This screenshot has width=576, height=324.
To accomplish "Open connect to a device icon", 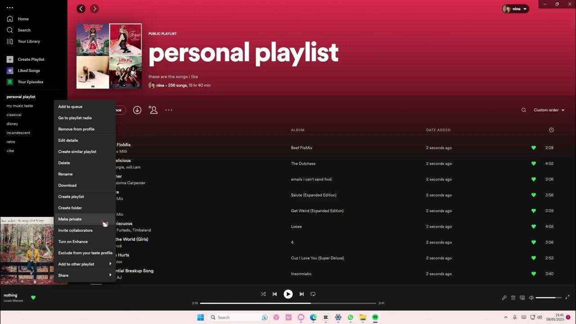I will (x=522, y=297).
